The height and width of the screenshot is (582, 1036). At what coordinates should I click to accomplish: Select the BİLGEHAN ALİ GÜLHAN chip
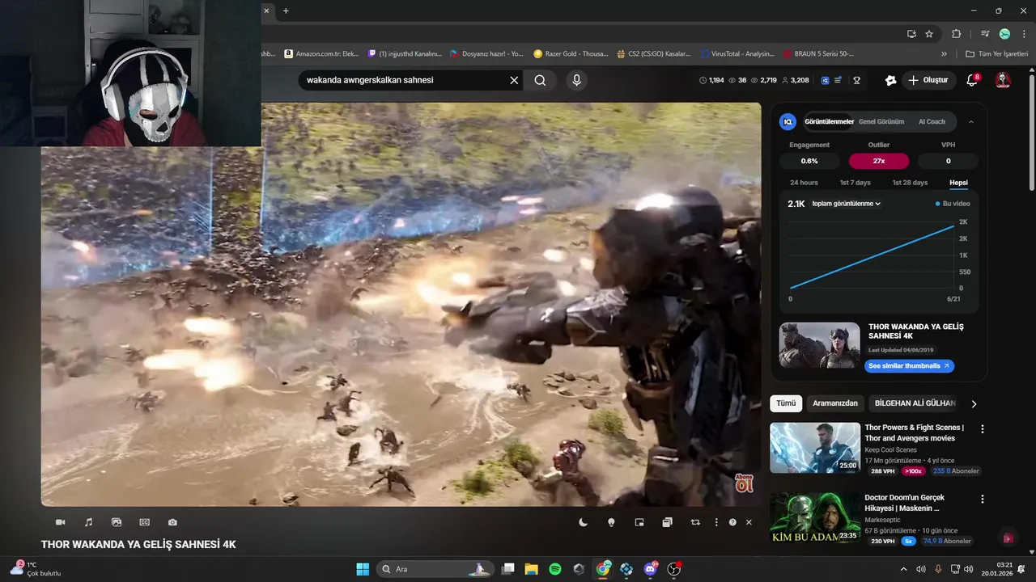[x=915, y=403]
